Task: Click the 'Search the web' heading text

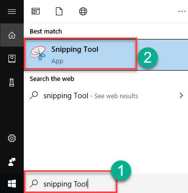Action: point(52,79)
